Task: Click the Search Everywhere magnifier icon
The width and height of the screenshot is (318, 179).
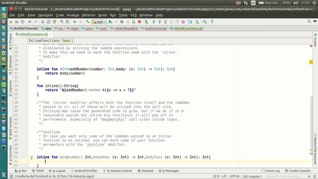Action: [309, 21]
